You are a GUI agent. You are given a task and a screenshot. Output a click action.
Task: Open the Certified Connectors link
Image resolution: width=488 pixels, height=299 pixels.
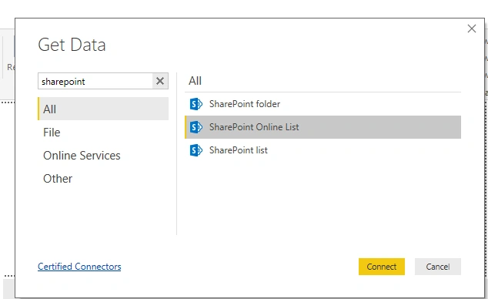point(79,267)
